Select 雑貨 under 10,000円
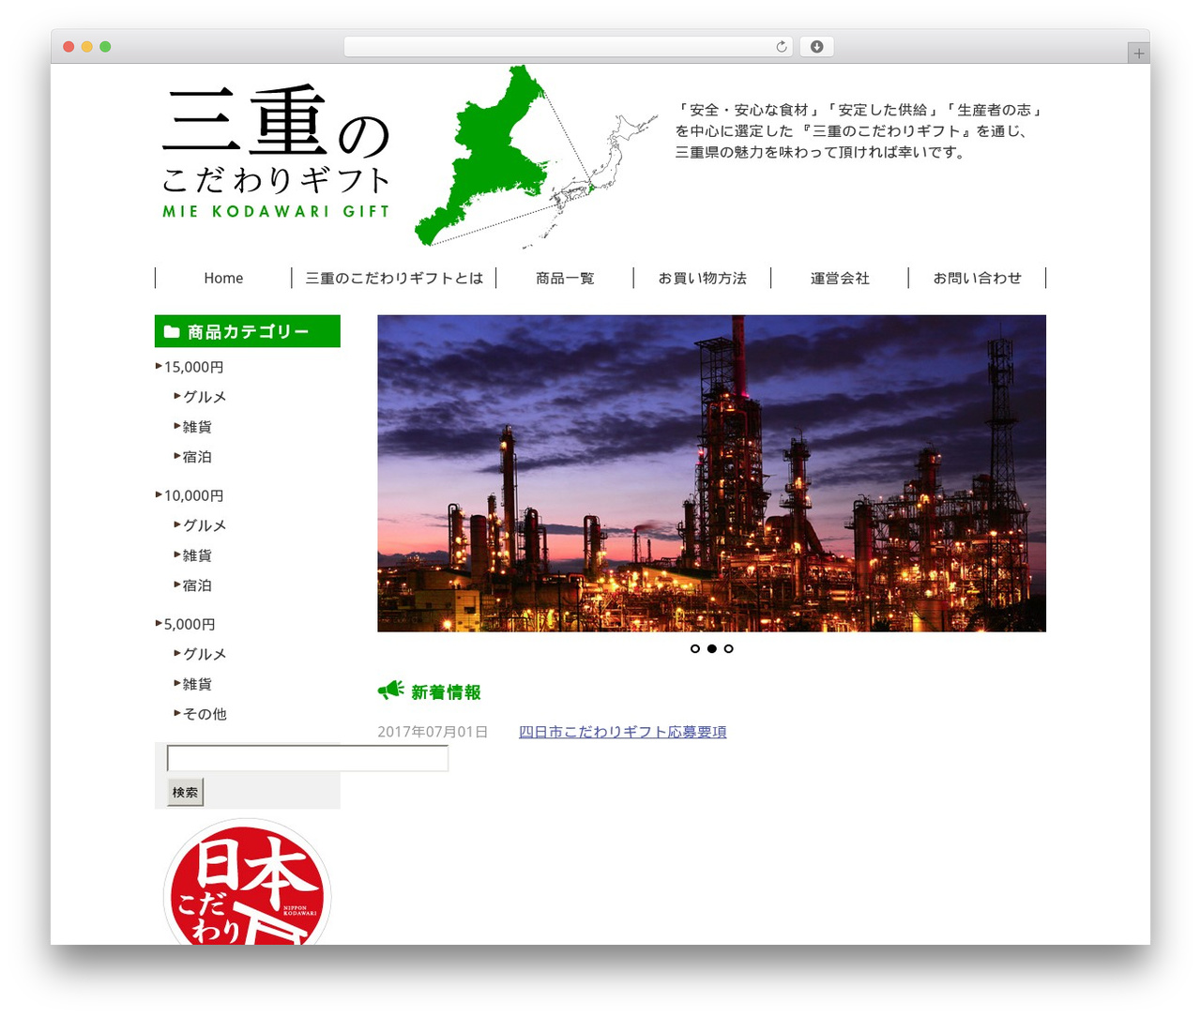Screen dimensions: 1201x1017 tap(197, 555)
